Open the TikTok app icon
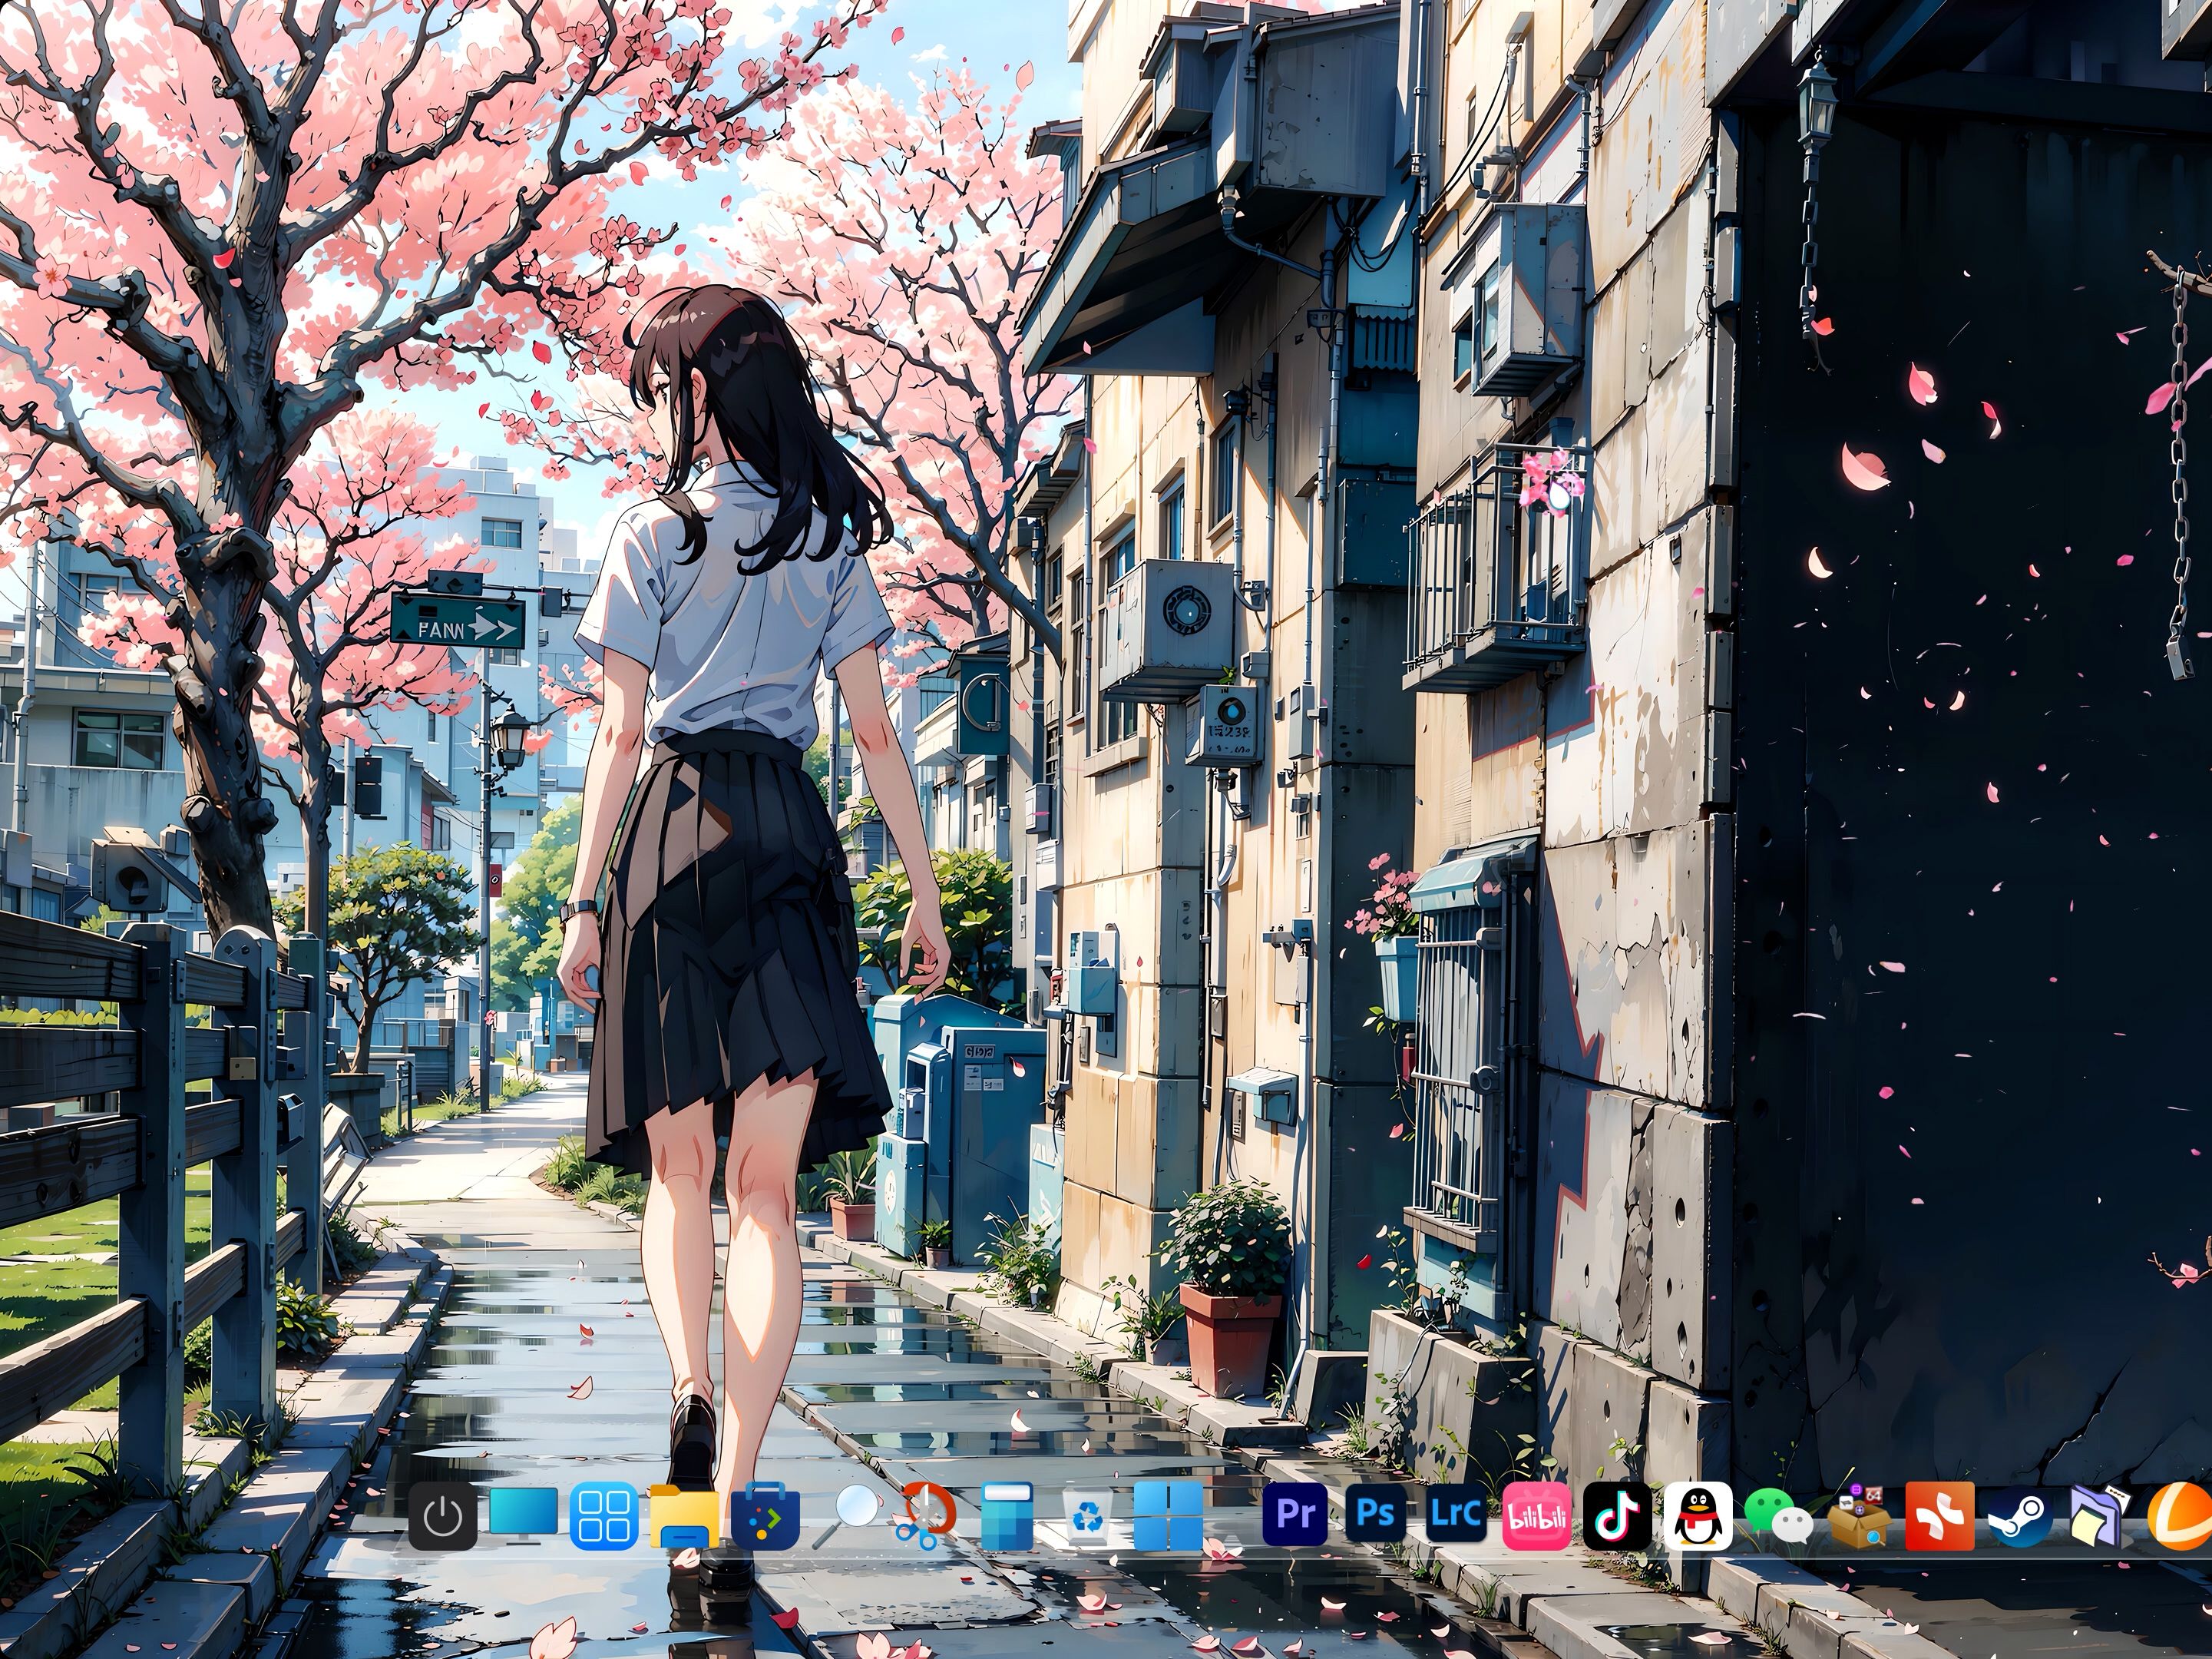The image size is (2212, 1659). pyautogui.click(x=1617, y=1516)
